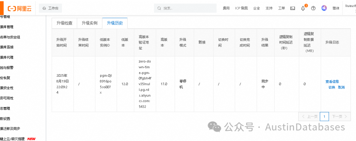Screen dimensions: 356x141
Task: Open 工作台 home button
Action: pos(50,8)
